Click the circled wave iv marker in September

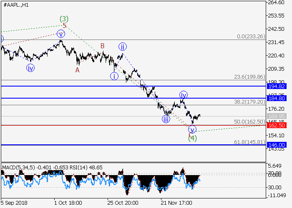coord(30,68)
